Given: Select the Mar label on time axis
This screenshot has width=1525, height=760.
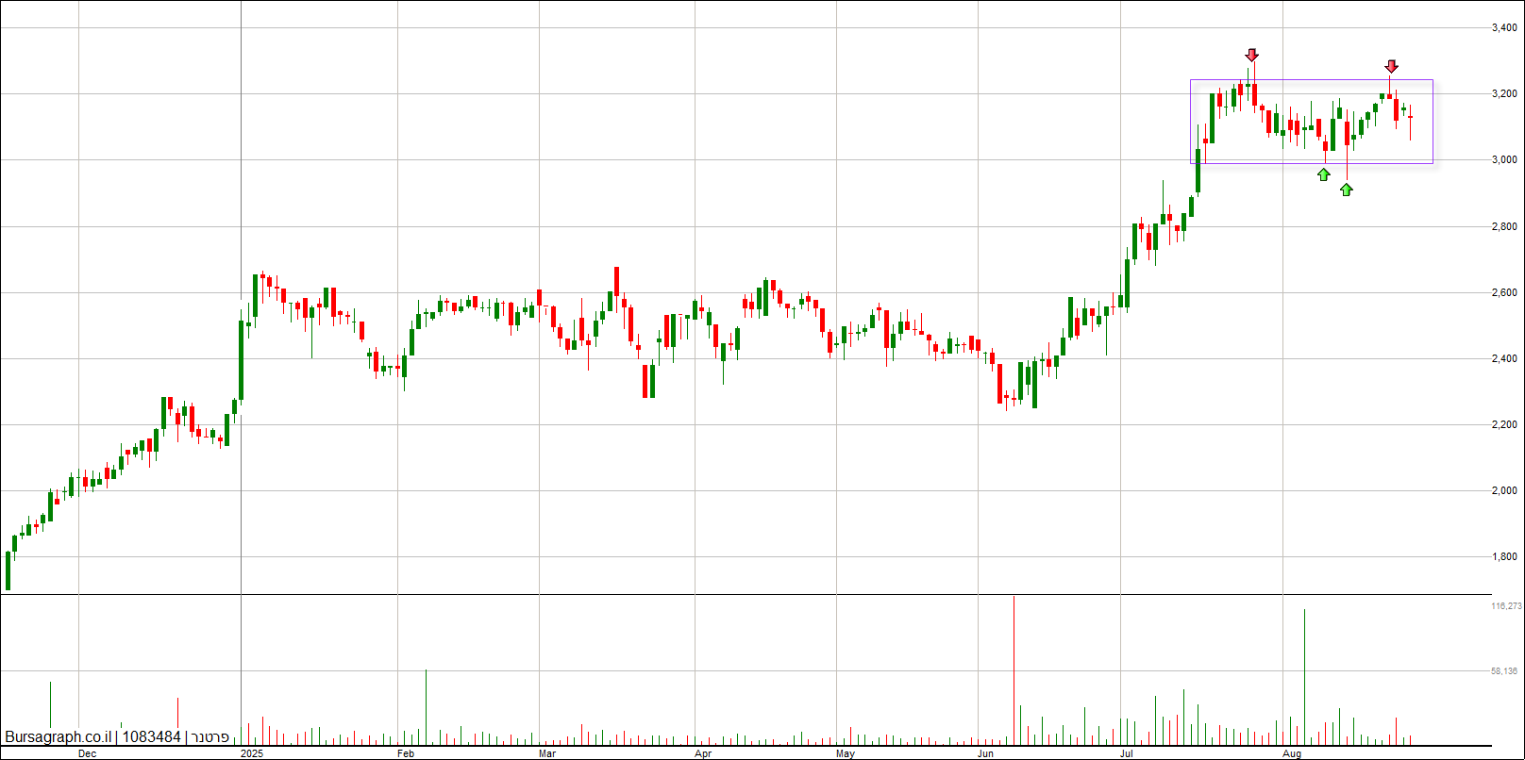Looking at the screenshot, I should [x=546, y=753].
